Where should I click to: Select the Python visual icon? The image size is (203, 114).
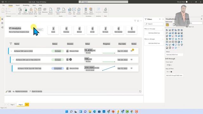click(167, 45)
